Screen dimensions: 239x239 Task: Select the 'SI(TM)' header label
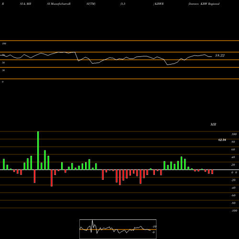pos(91,4)
